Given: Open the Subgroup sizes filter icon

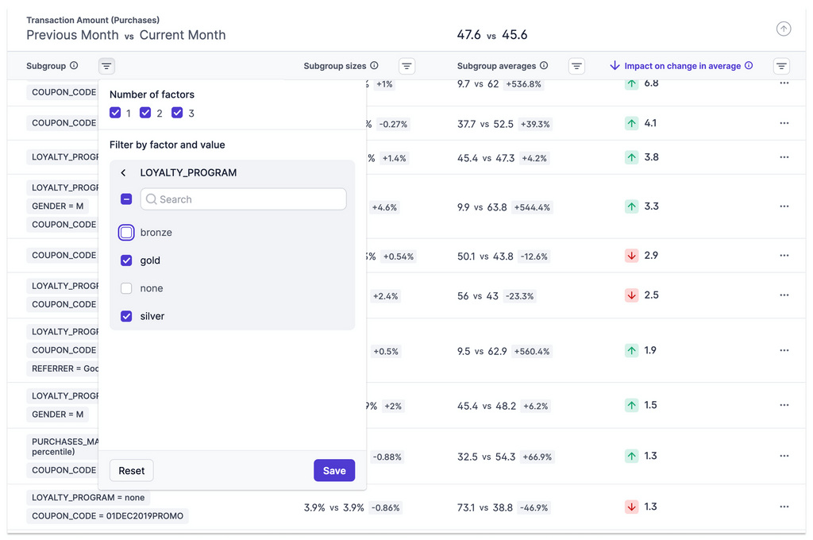Looking at the screenshot, I should [x=406, y=67].
